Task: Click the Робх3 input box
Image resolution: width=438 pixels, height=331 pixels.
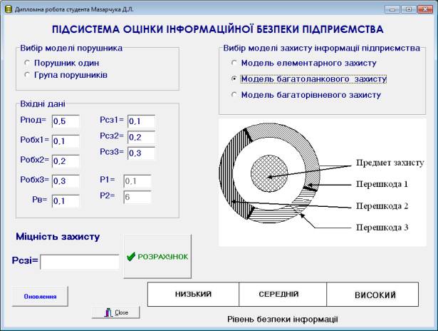Action: coord(66,180)
